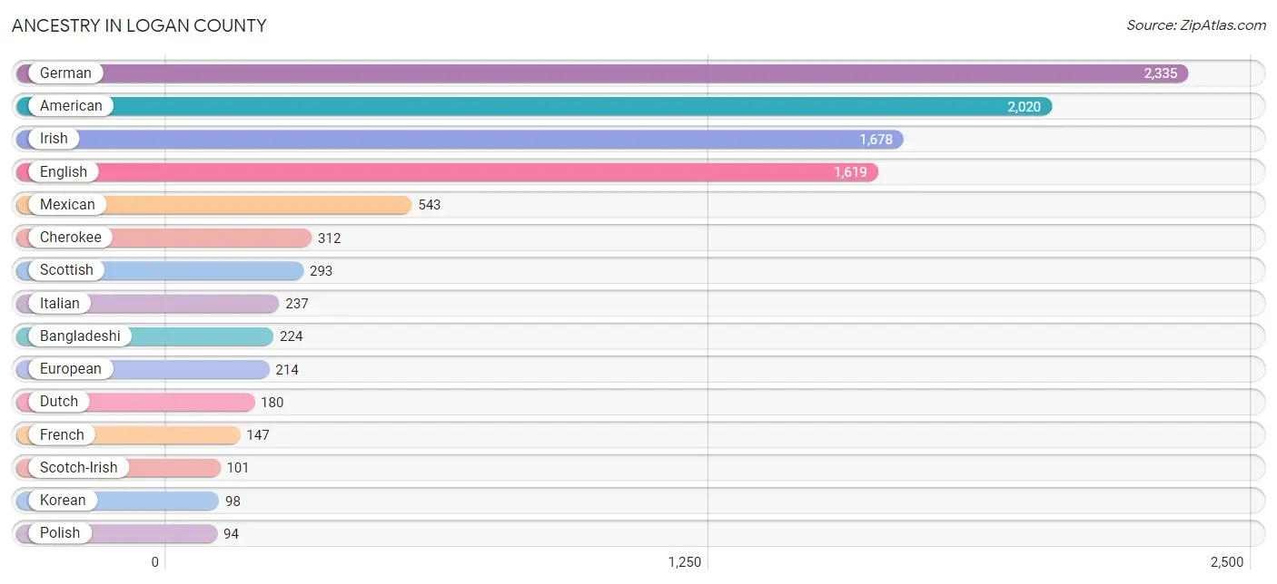Select the Italian ancestry bar
This screenshot has width=1277, height=584.
147,304
